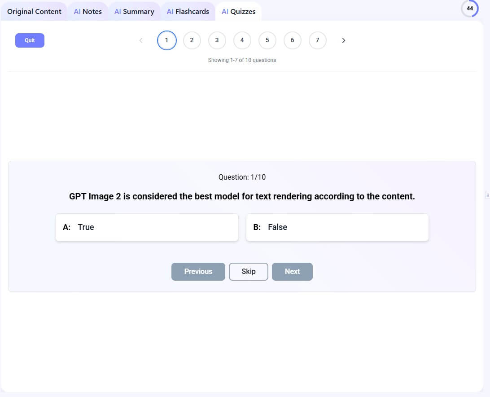Choose answer A: True

[147, 227]
